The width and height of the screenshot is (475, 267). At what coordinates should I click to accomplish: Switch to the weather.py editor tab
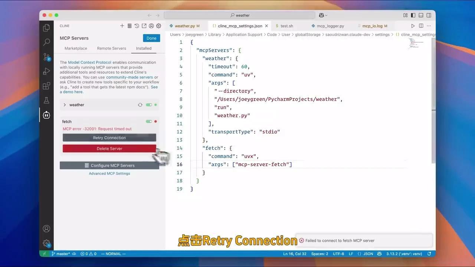coord(185,26)
